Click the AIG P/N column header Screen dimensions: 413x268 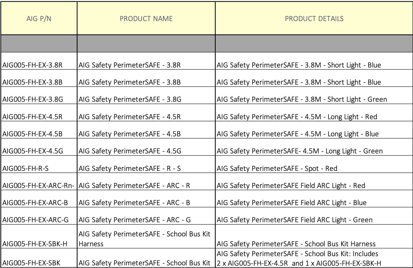(39, 18)
